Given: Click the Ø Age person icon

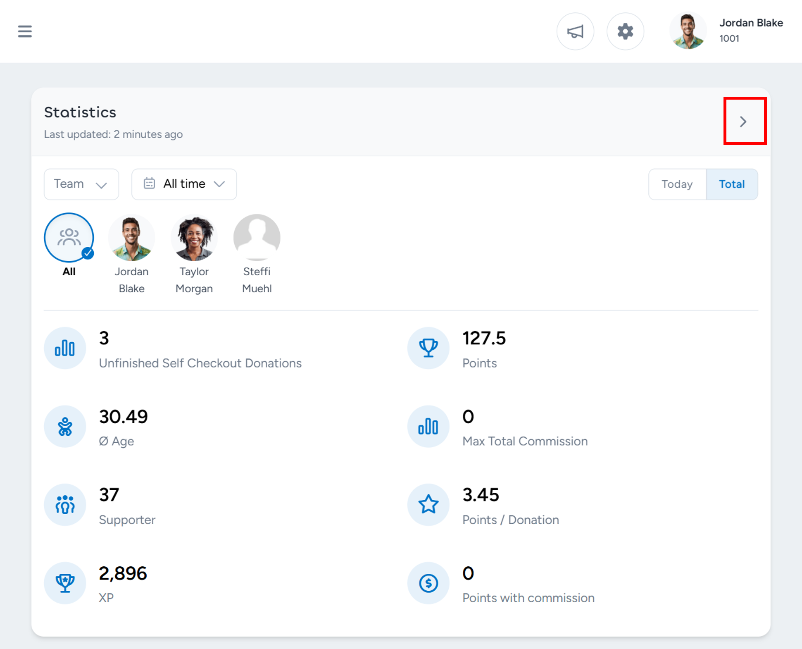Looking at the screenshot, I should (x=65, y=426).
